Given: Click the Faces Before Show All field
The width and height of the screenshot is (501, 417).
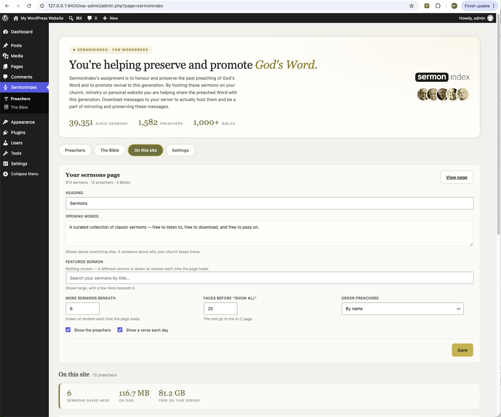Looking at the screenshot, I should click(x=220, y=309).
